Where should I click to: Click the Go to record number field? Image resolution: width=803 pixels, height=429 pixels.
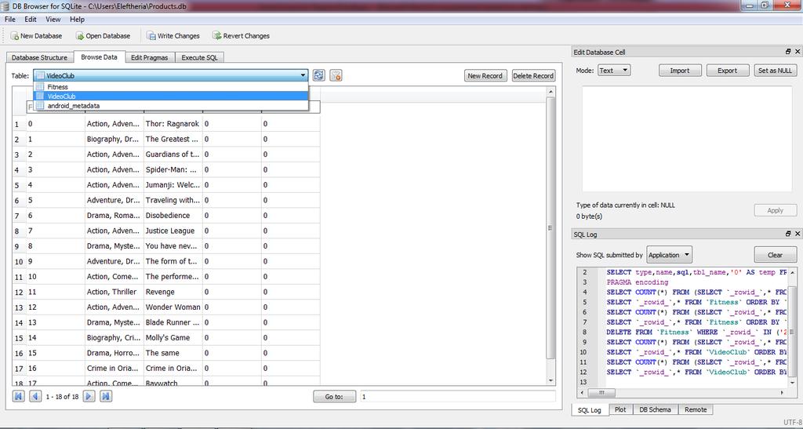coord(458,396)
